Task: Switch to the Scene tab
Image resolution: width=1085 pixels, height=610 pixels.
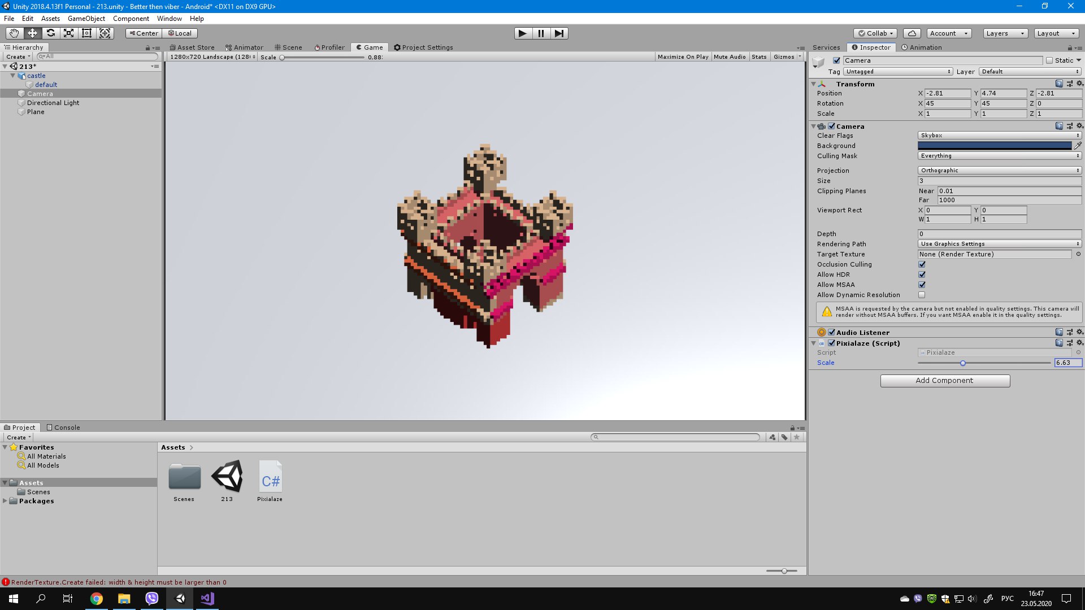Action: coord(288,47)
